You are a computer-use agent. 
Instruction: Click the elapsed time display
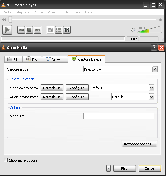pos(149,39)
